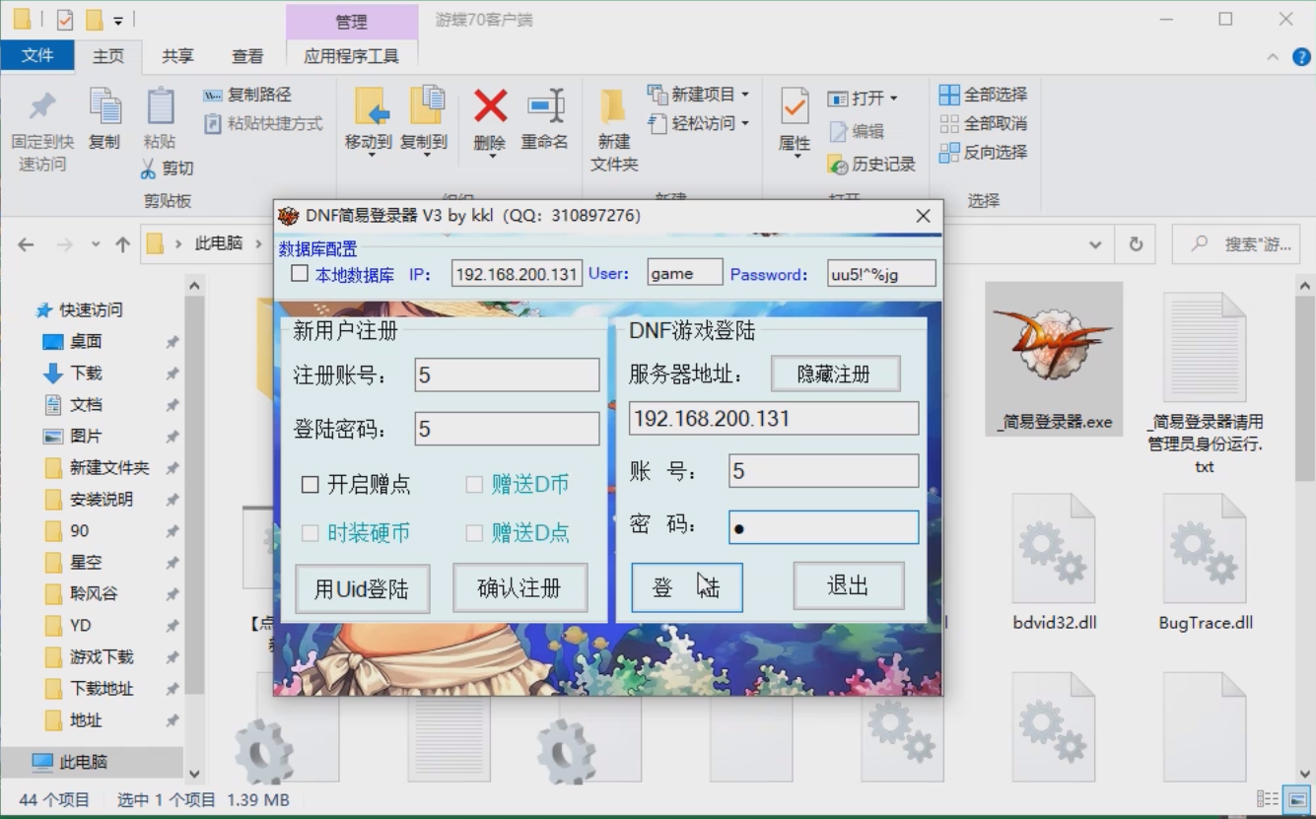Open recent locations dropdown arrow
Image resolution: width=1316 pixels, height=819 pixels.
(x=96, y=244)
